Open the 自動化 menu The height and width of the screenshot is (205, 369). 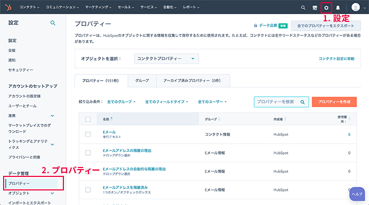[170, 7]
